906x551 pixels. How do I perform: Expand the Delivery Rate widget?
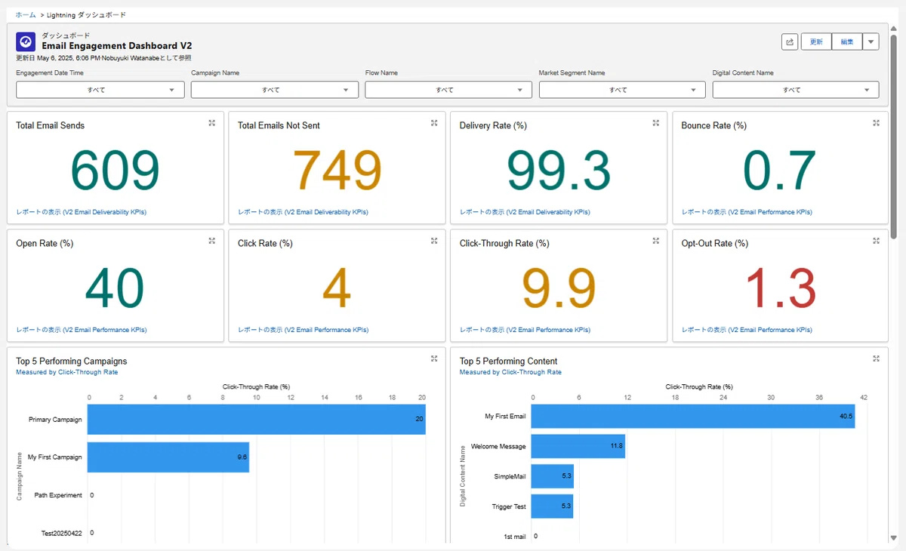656,123
